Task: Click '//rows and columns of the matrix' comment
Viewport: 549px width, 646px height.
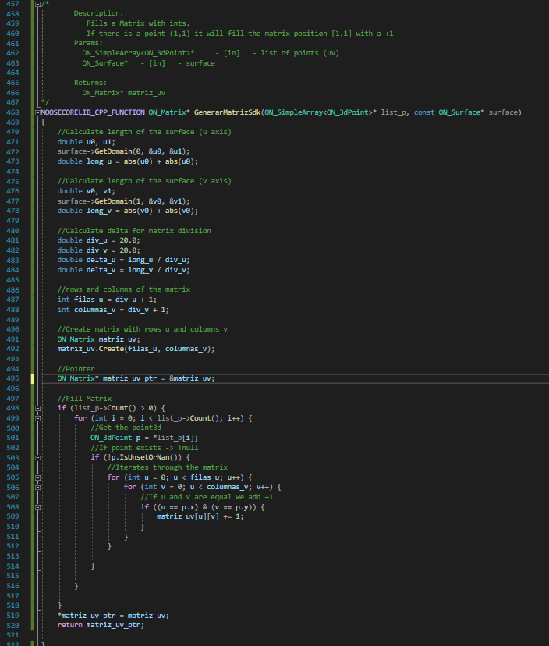Action: click(x=123, y=289)
